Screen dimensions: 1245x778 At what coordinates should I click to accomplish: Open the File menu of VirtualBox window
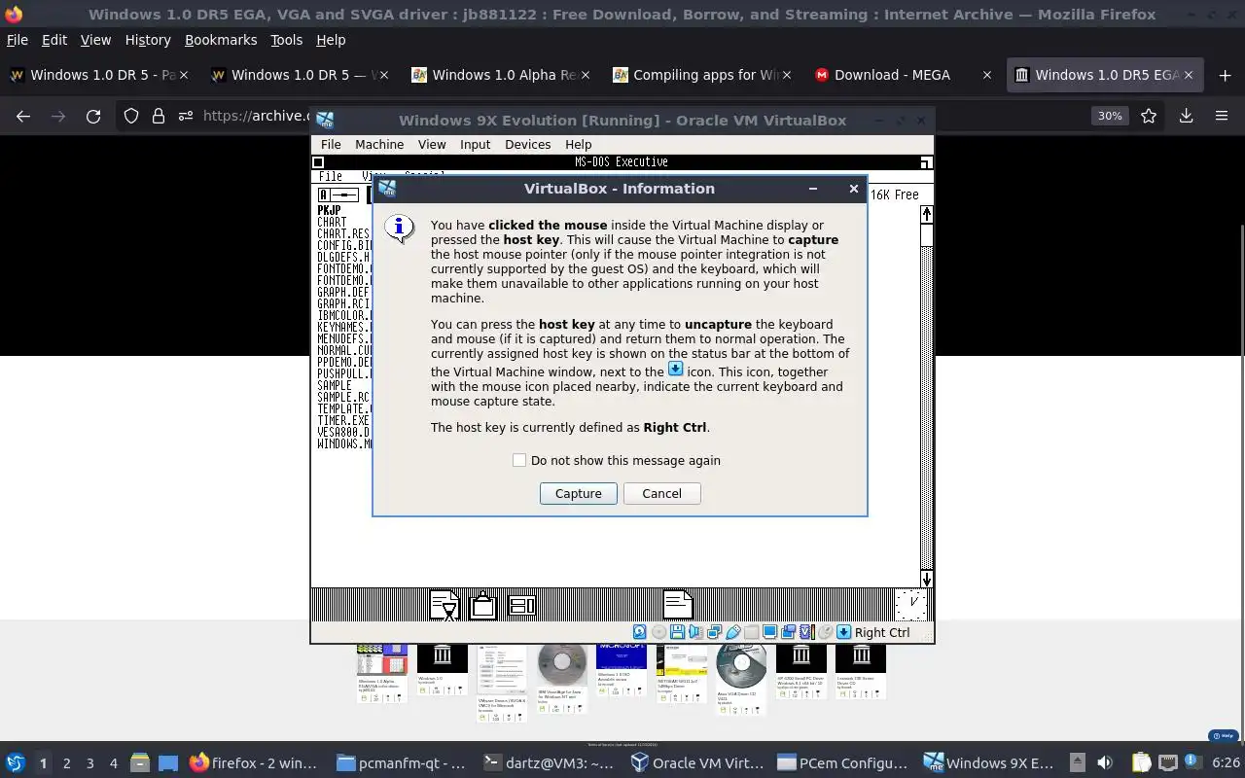pos(331,144)
